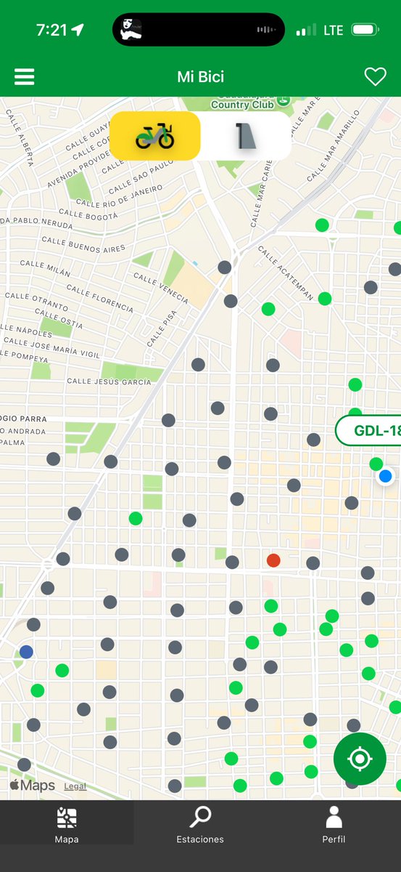Tap the CALLE PISA street label

[162, 328]
